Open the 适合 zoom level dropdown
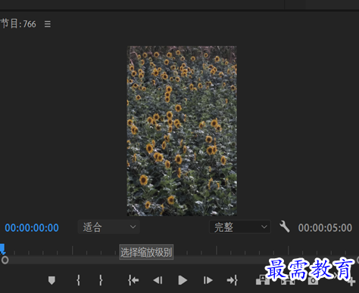 (x=109, y=227)
